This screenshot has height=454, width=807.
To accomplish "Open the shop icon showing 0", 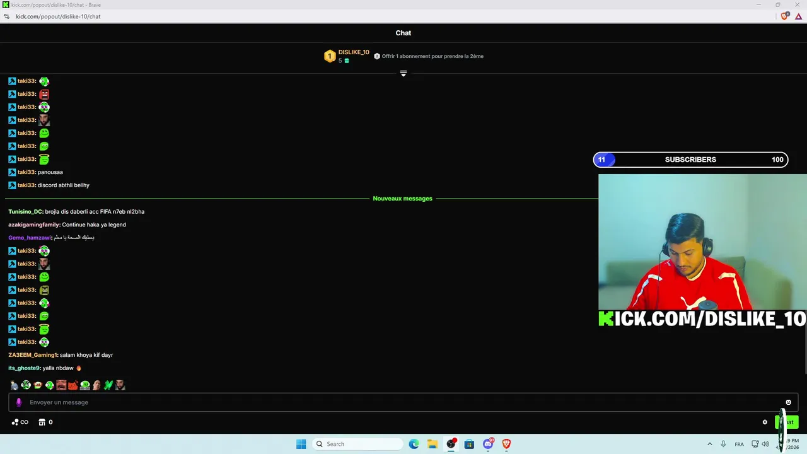I will tap(45, 422).
